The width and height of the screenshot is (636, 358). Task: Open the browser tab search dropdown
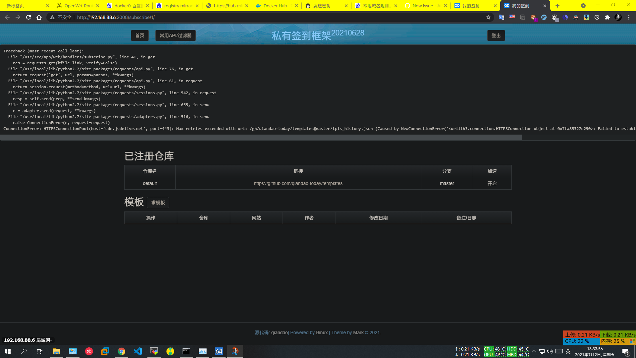[583, 6]
